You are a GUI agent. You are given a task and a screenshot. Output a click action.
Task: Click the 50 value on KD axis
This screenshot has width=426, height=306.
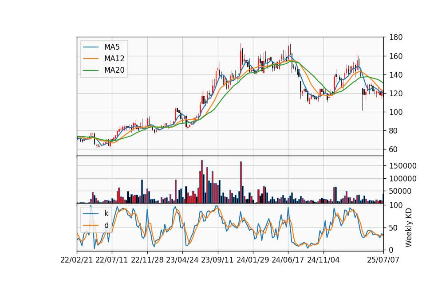click(394, 228)
